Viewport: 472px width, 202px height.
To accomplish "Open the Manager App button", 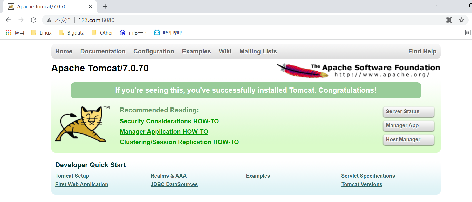I will click(x=408, y=126).
